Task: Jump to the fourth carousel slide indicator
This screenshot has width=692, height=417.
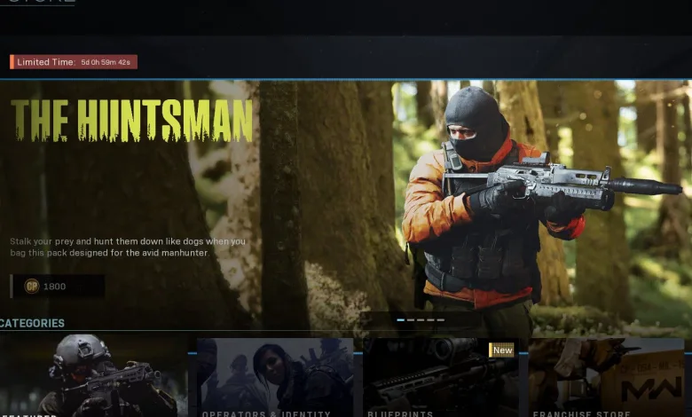Action: point(431,319)
